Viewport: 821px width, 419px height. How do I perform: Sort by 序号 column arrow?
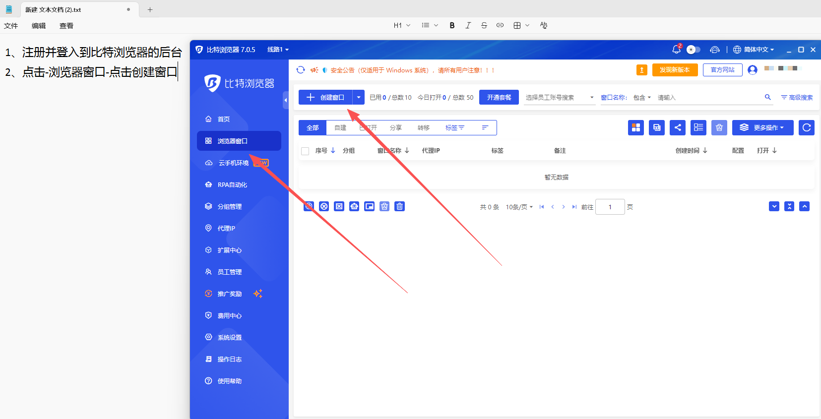pyautogui.click(x=333, y=150)
